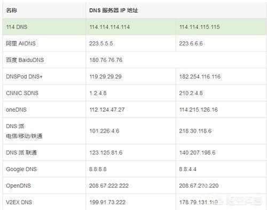Select AliDNS address 223.5.5.5
This screenshot has height=210, width=267.
[101, 43]
